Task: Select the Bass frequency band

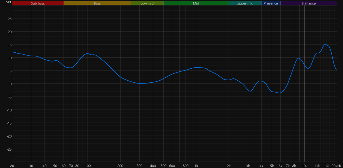Action: (97, 3)
